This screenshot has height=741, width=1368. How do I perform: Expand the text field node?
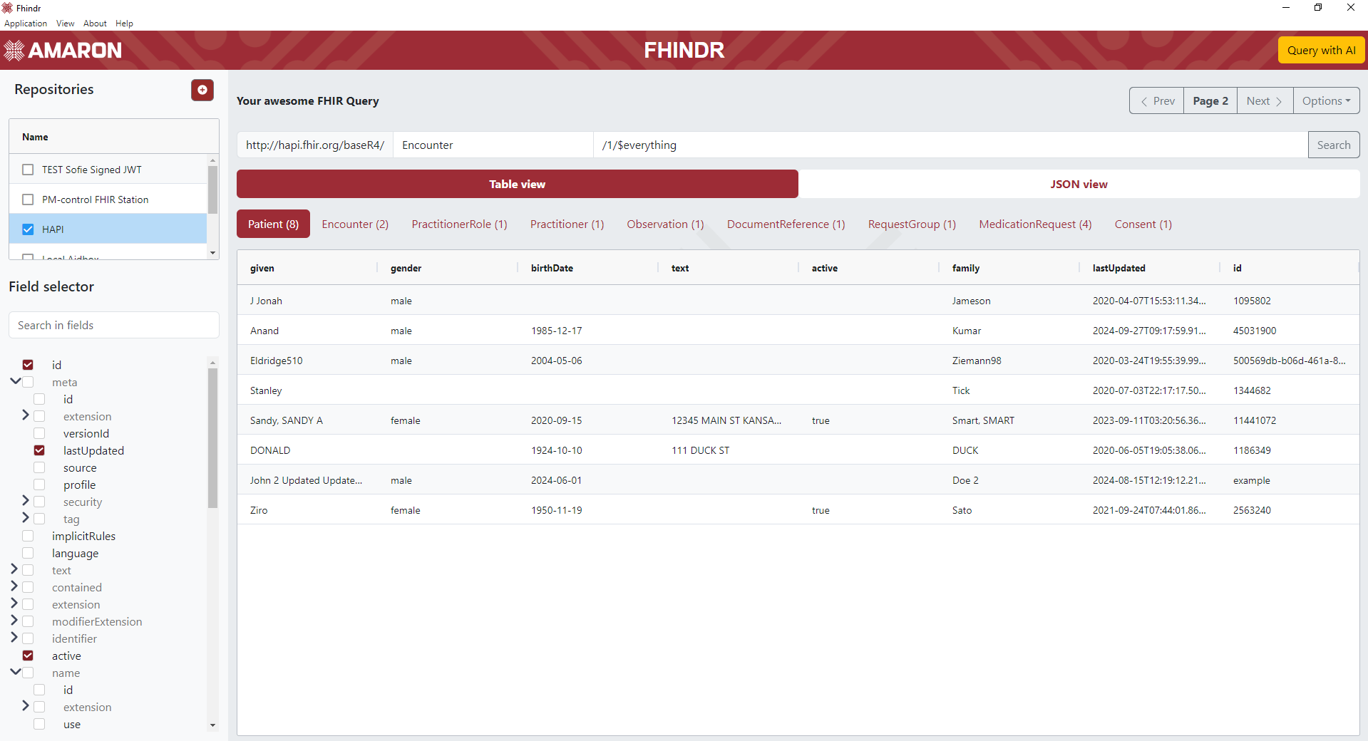tap(14, 569)
